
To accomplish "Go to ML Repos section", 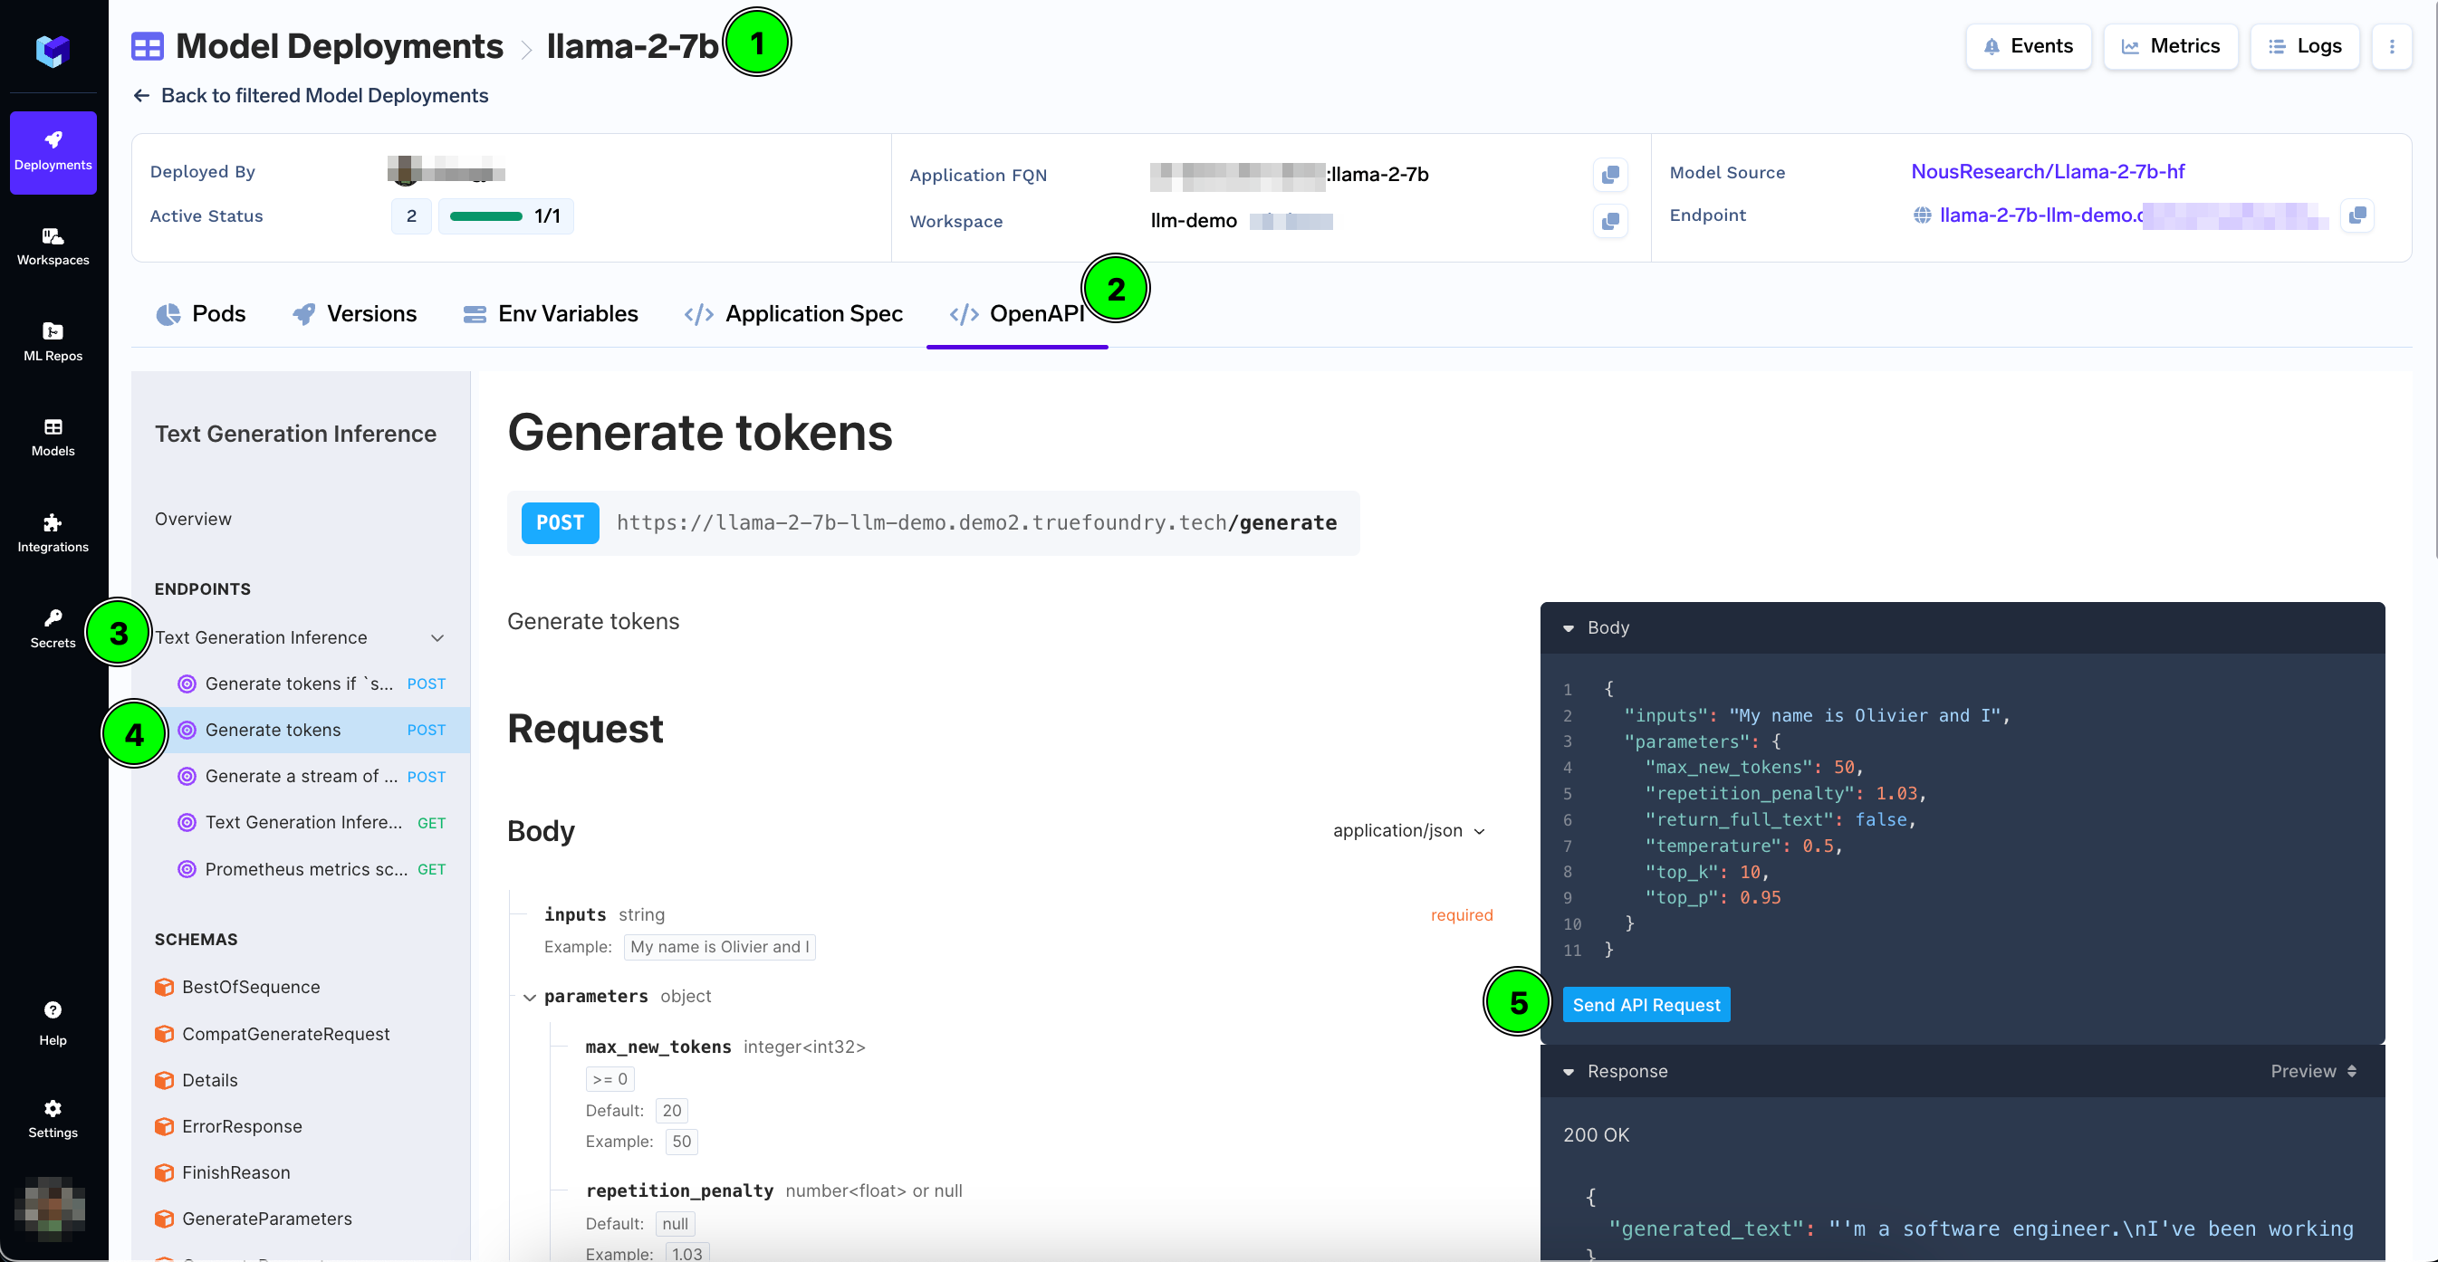I will pos(53,341).
